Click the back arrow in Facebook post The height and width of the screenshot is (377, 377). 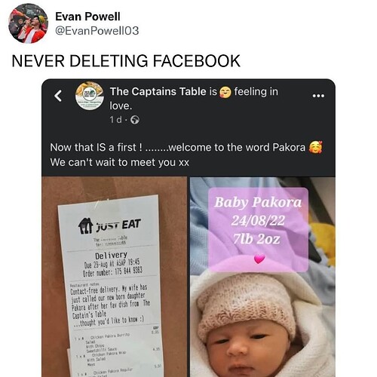click(58, 96)
